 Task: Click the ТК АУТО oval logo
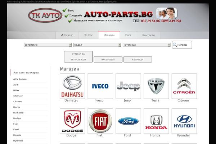(x=45, y=15)
